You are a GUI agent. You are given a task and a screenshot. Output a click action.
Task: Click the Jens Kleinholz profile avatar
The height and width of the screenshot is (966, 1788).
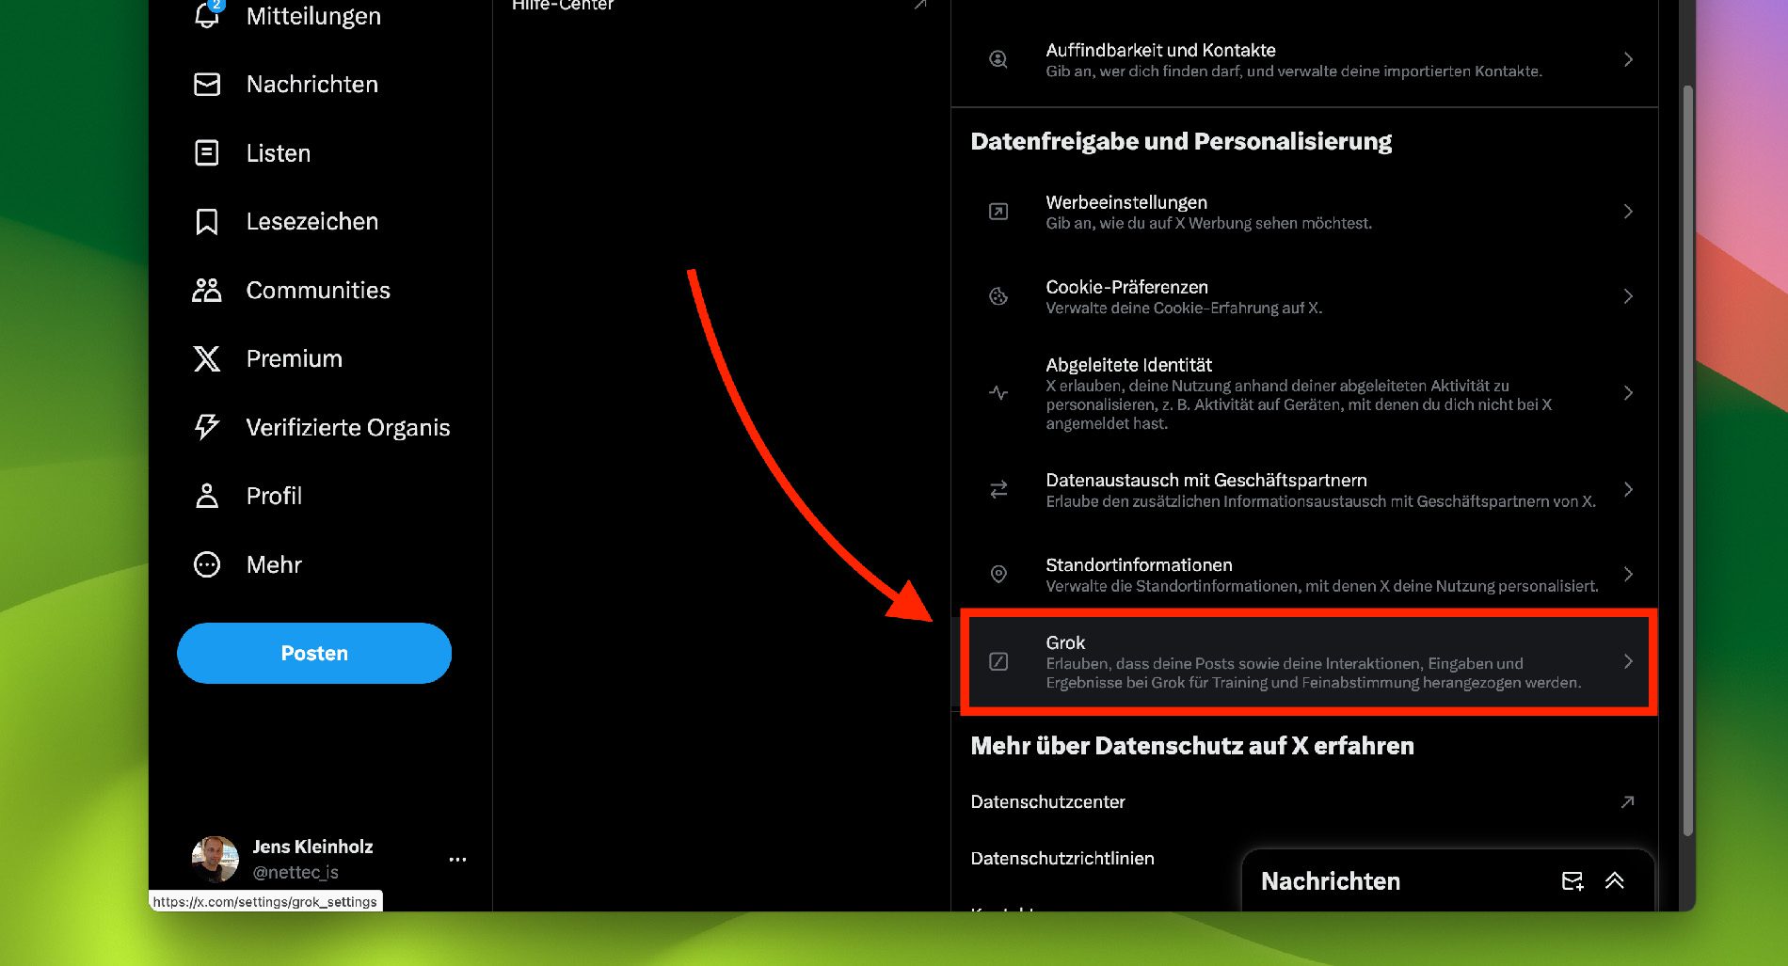216,859
